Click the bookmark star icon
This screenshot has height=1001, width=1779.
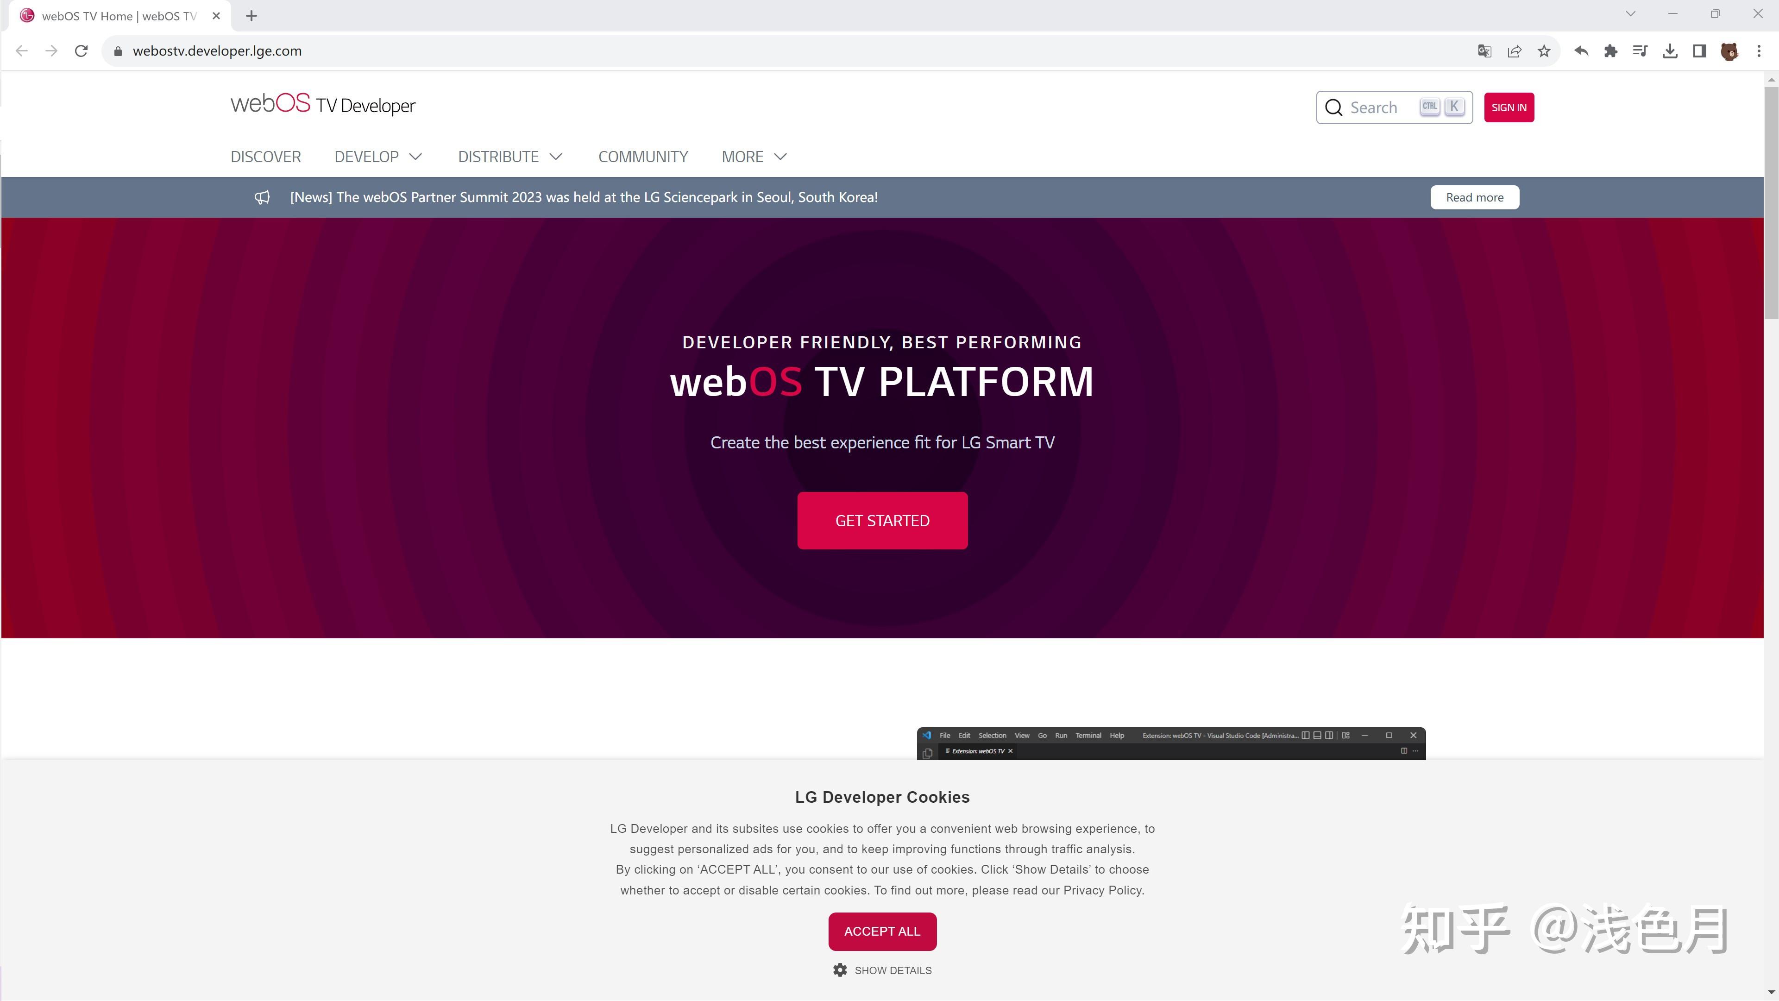coord(1544,51)
